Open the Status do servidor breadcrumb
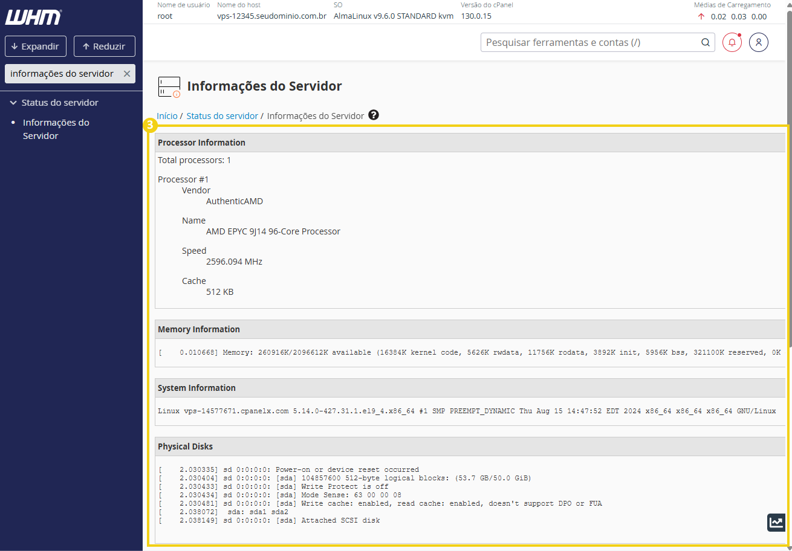This screenshot has width=792, height=551. coord(222,115)
